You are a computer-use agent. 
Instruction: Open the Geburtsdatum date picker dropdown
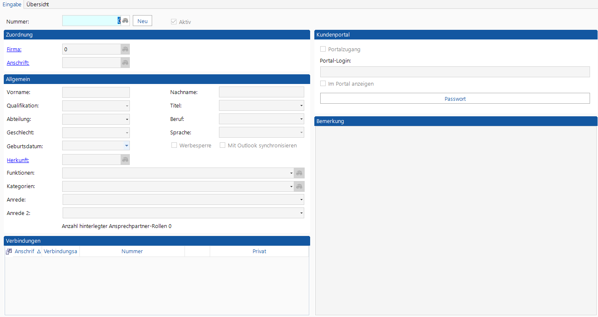pos(126,146)
